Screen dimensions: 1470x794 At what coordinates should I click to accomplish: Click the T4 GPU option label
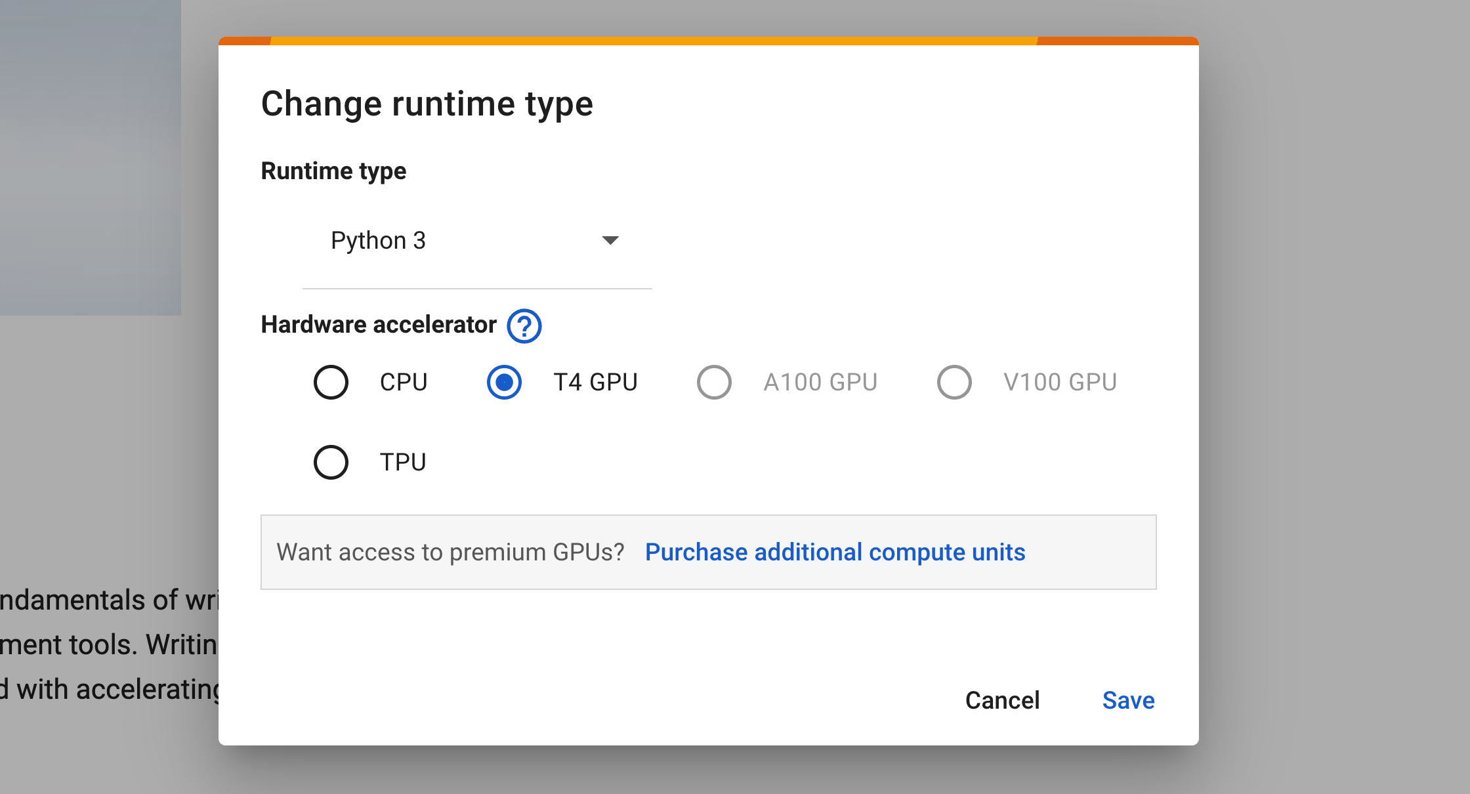[x=595, y=382]
